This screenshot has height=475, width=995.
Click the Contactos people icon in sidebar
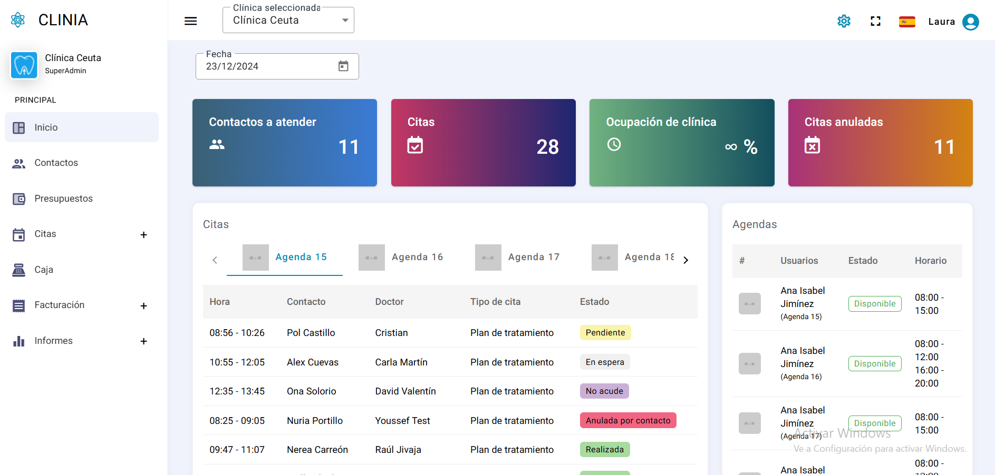tap(19, 163)
